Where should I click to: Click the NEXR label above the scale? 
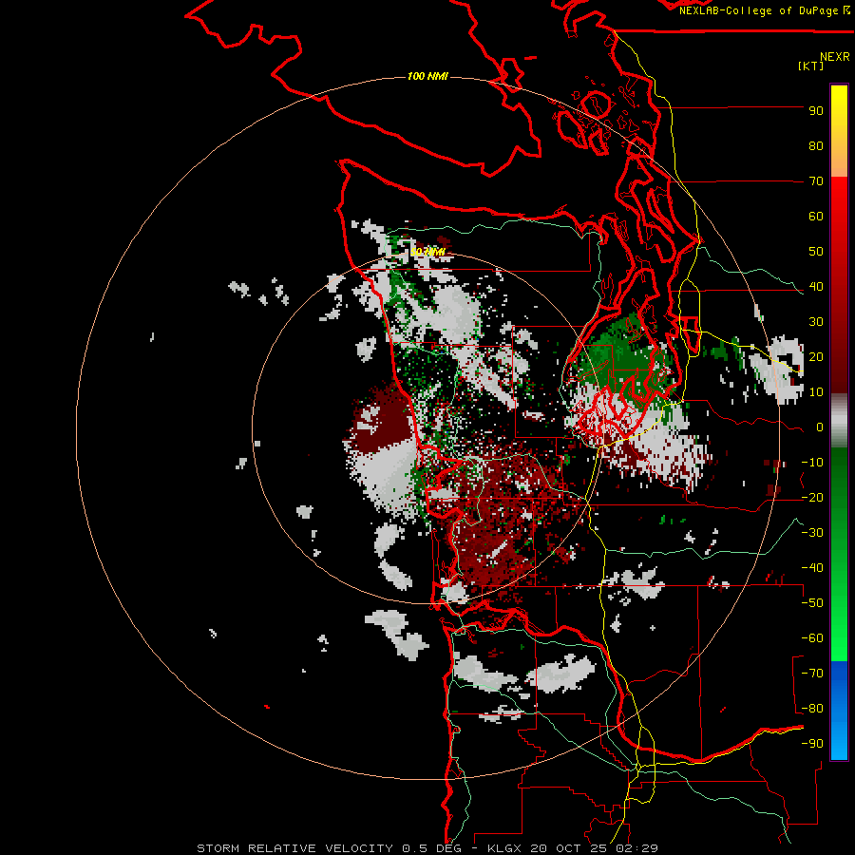click(834, 57)
